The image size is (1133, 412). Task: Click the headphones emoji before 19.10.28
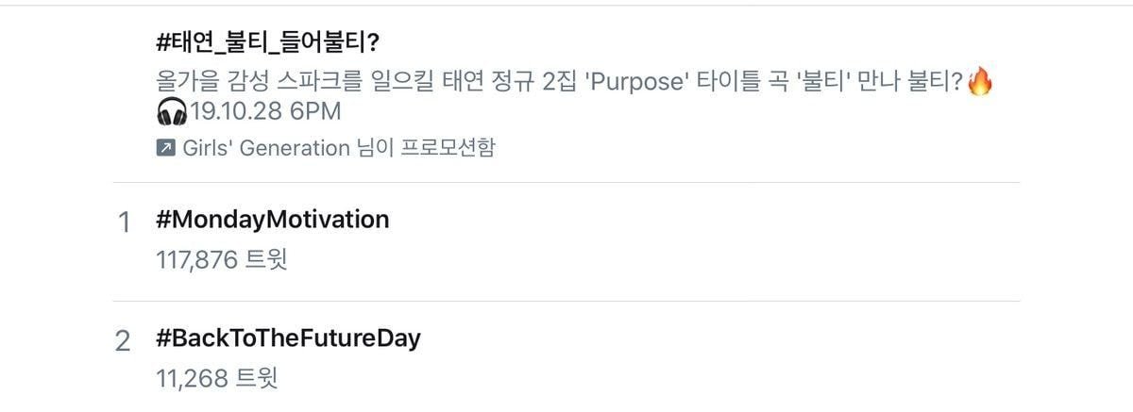[172, 112]
